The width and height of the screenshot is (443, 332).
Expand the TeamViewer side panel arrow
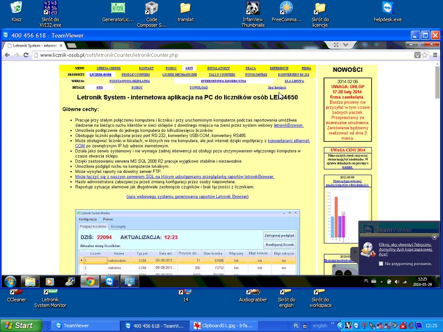click(x=354, y=252)
